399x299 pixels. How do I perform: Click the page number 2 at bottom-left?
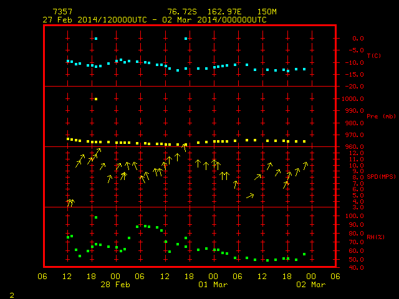tap(12, 295)
